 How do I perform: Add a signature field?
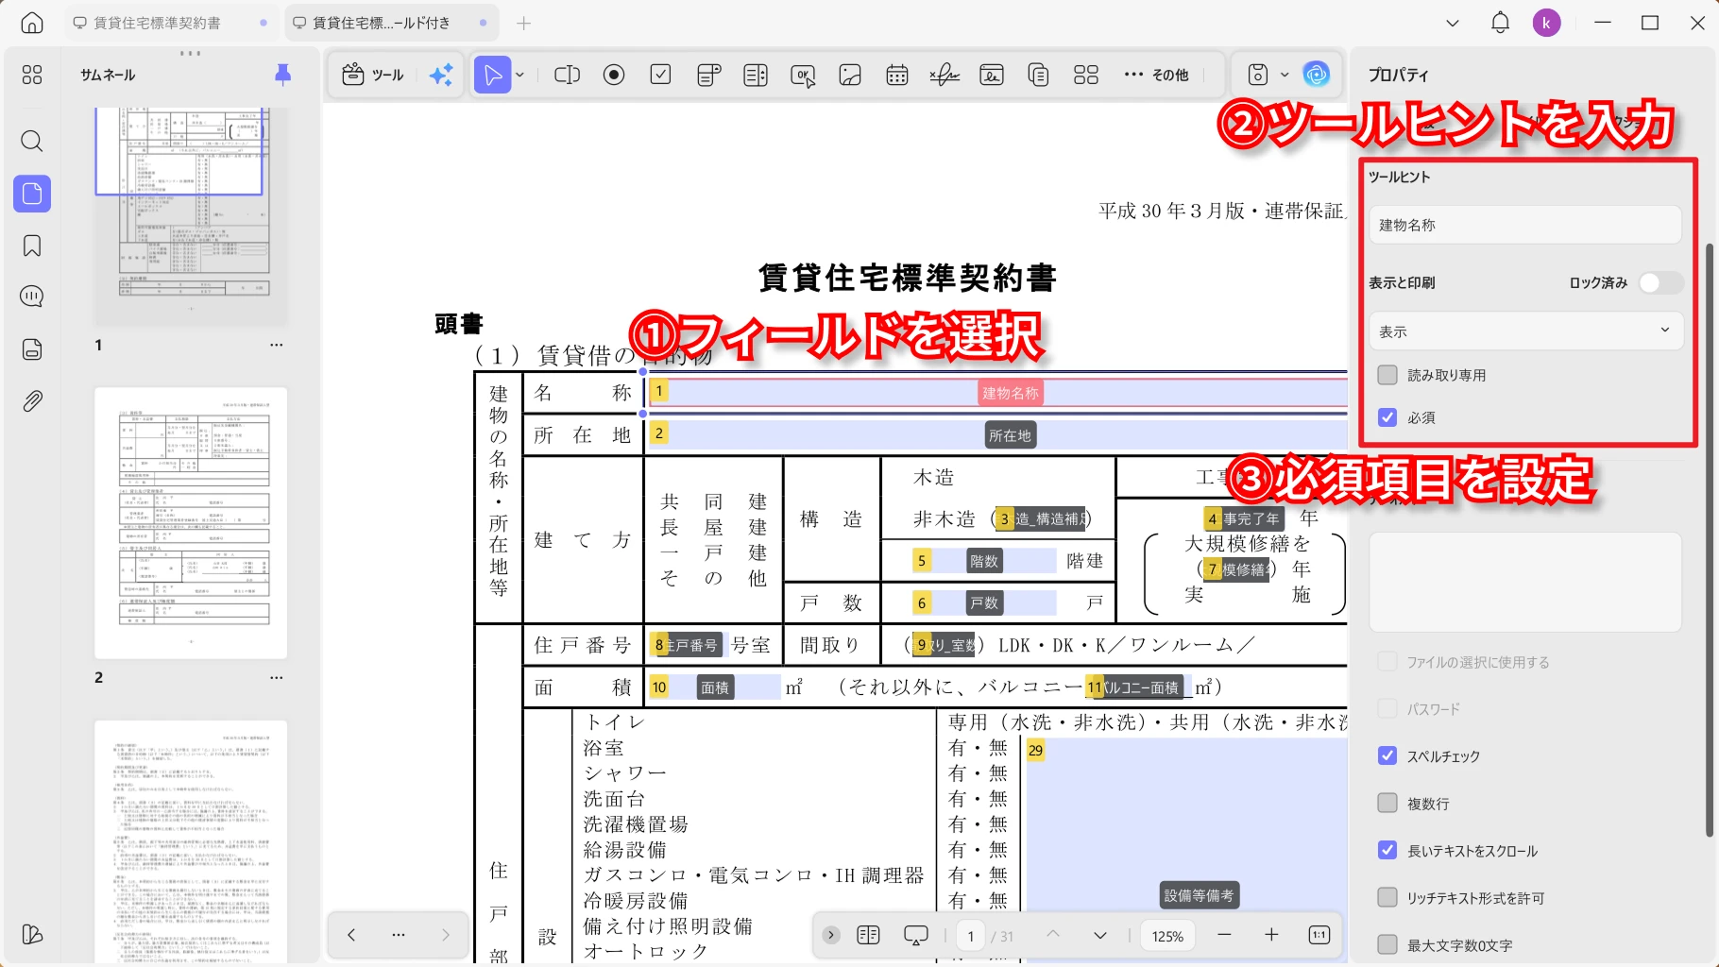[945, 75]
